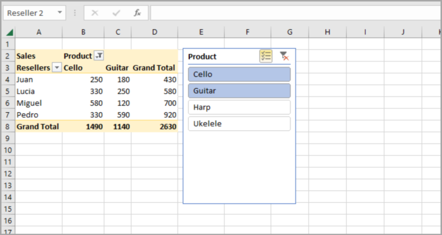The image size is (442, 235).
Task: Select Ukelele in the Product slicer
Action: 239,123
